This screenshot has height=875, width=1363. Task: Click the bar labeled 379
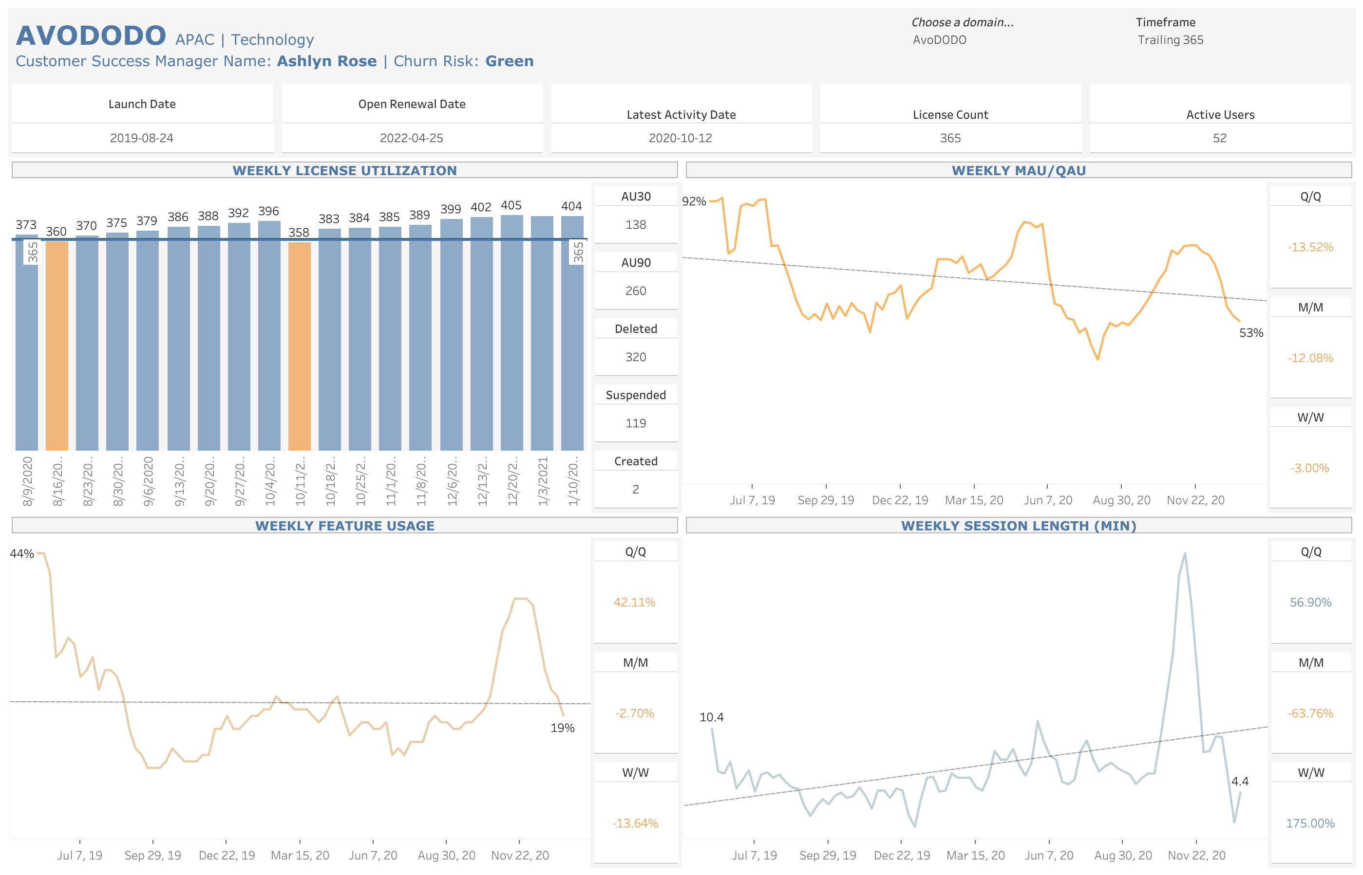(x=147, y=340)
